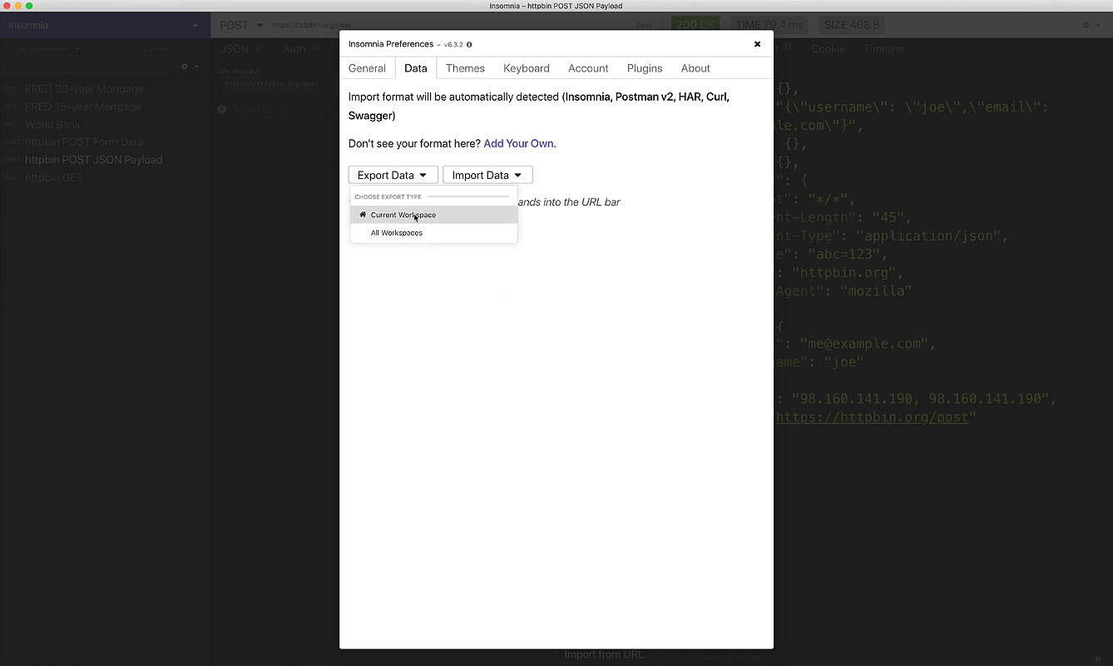
Task: Click the https://httpbin.org/post link in the response
Action: 873,417
